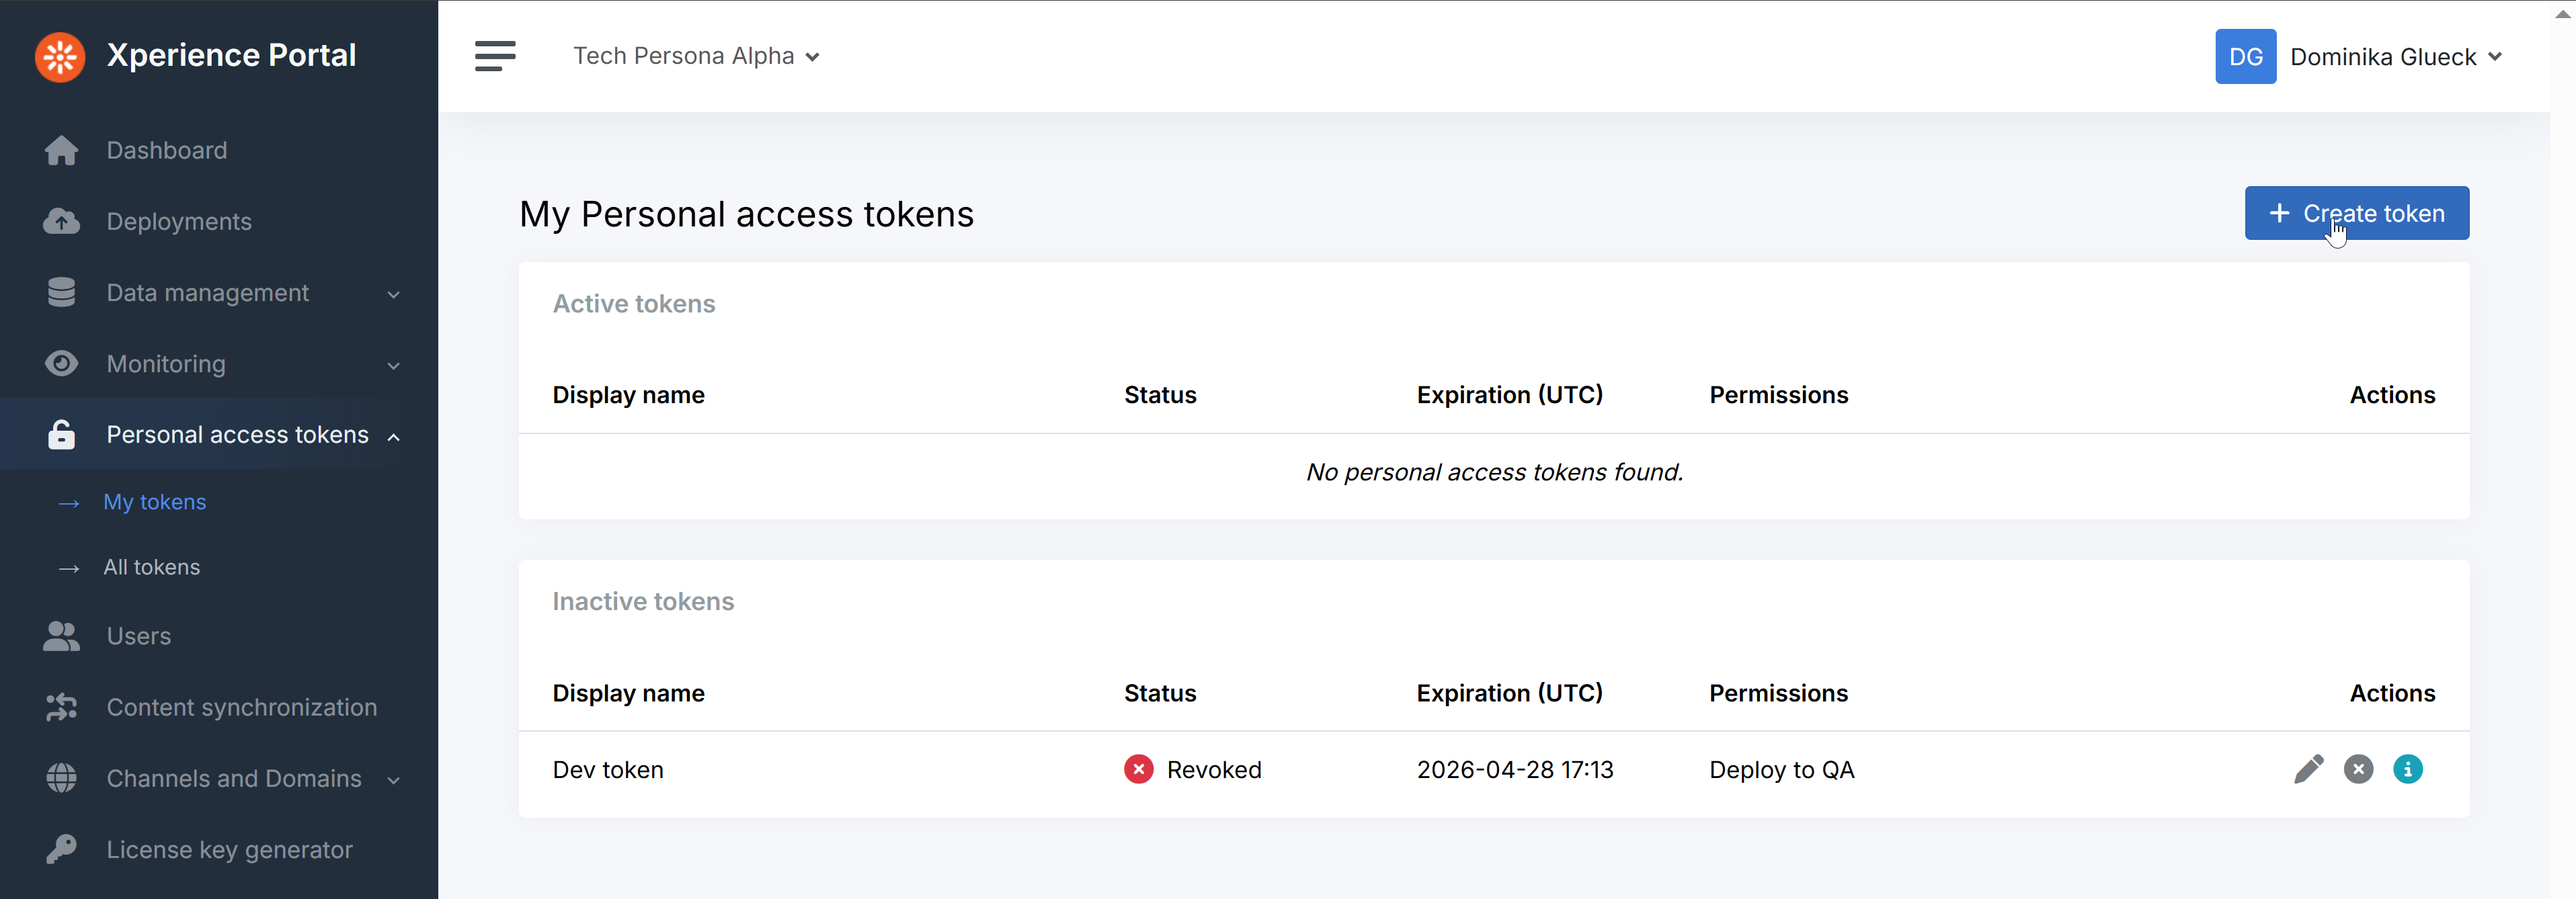The image size is (2576, 899).
Task: Go to All tokens page
Action: click(152, 567)
